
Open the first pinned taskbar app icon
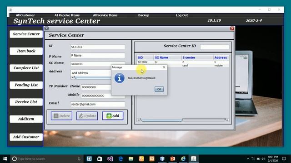[89, 159]
